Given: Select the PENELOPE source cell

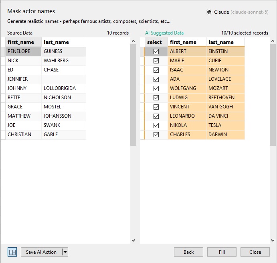Looking at the screenshot, I should (24, 51).
